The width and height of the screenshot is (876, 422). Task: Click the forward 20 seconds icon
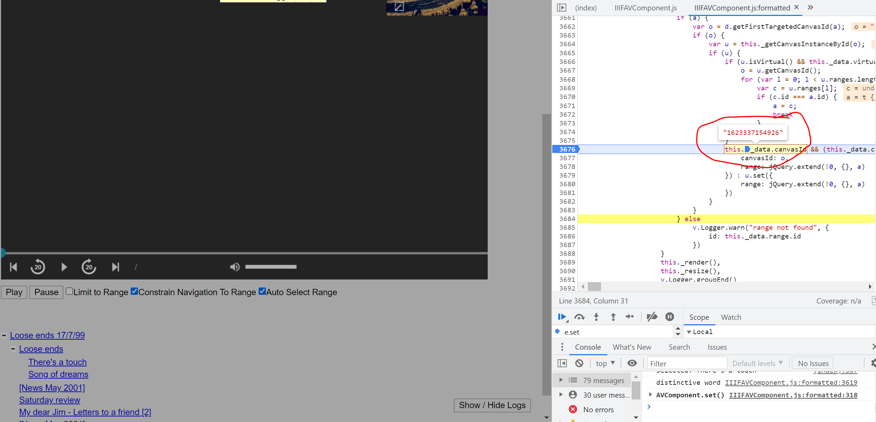point(89,267)
